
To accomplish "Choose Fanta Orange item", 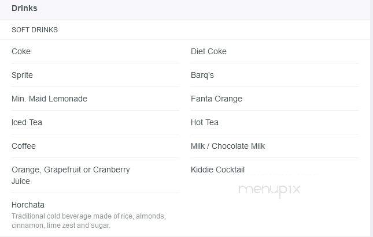I will 216,99.
